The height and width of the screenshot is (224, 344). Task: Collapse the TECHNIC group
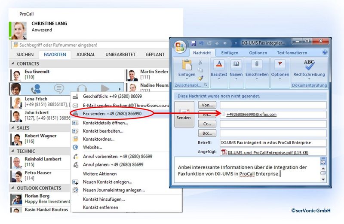(x=12, y=151)
